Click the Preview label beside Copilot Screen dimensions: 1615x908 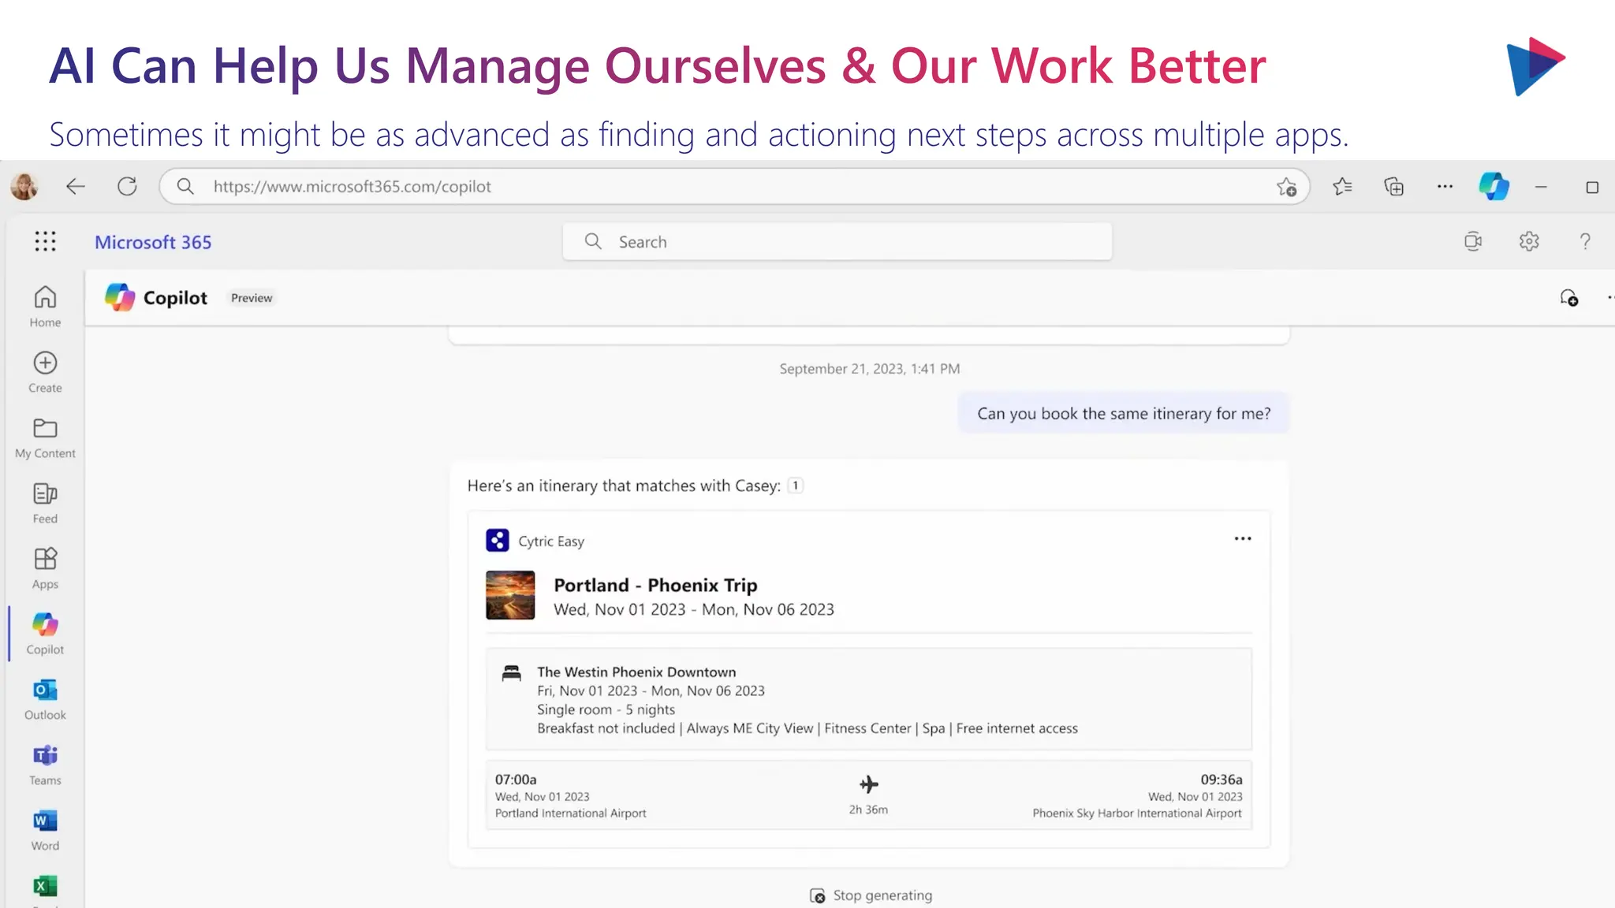(252, 298)
